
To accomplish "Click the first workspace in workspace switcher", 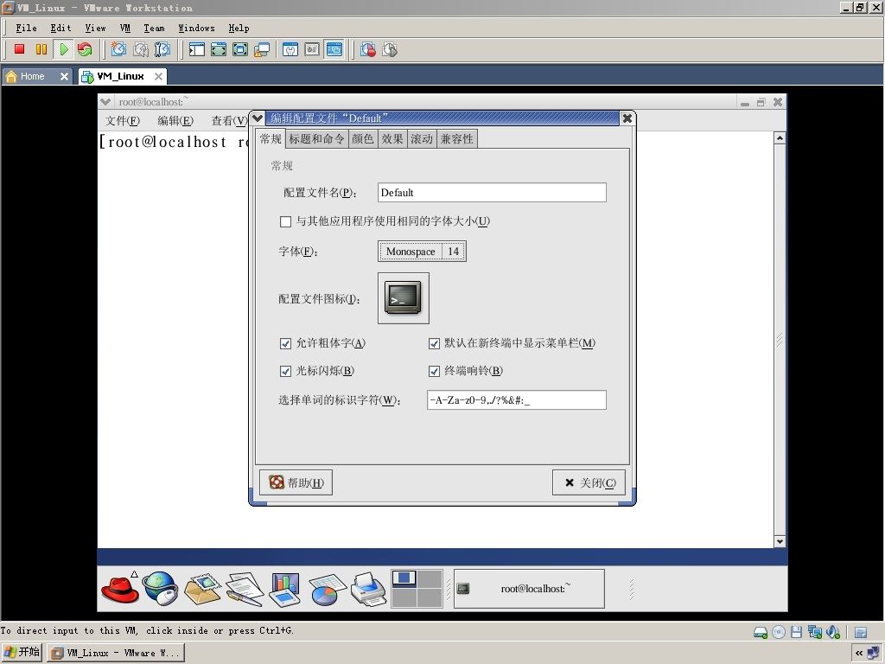I will pyautogui.click(x=404, y=578).
